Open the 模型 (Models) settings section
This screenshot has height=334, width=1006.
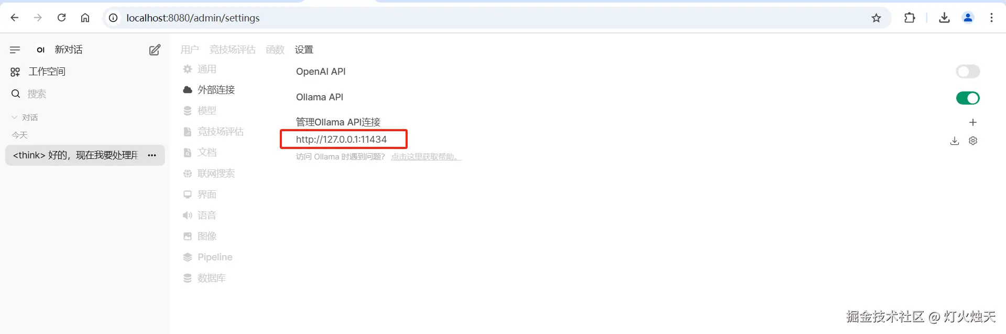206,111
